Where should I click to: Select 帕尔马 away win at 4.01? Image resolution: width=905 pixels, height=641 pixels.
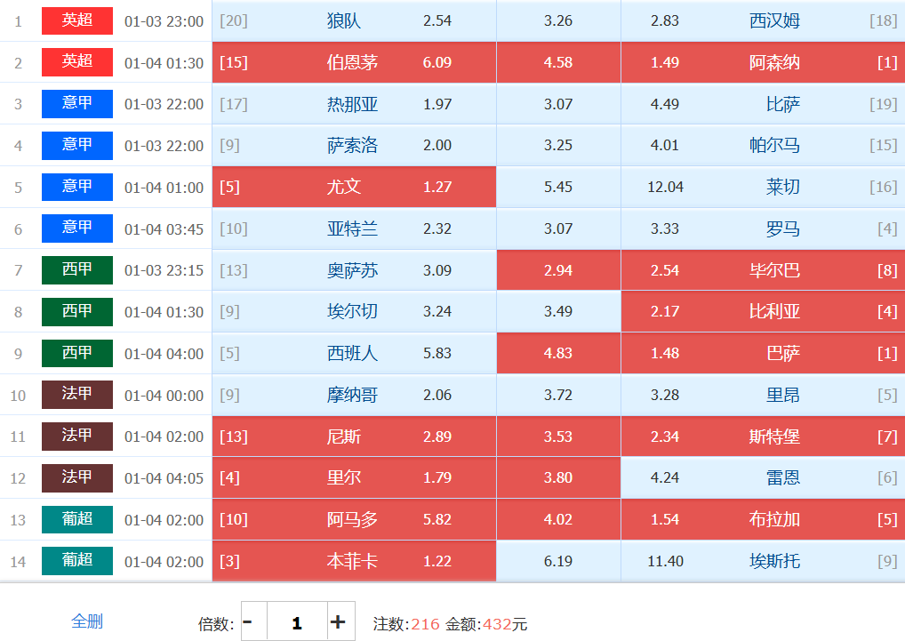click(x=762, y=146)
